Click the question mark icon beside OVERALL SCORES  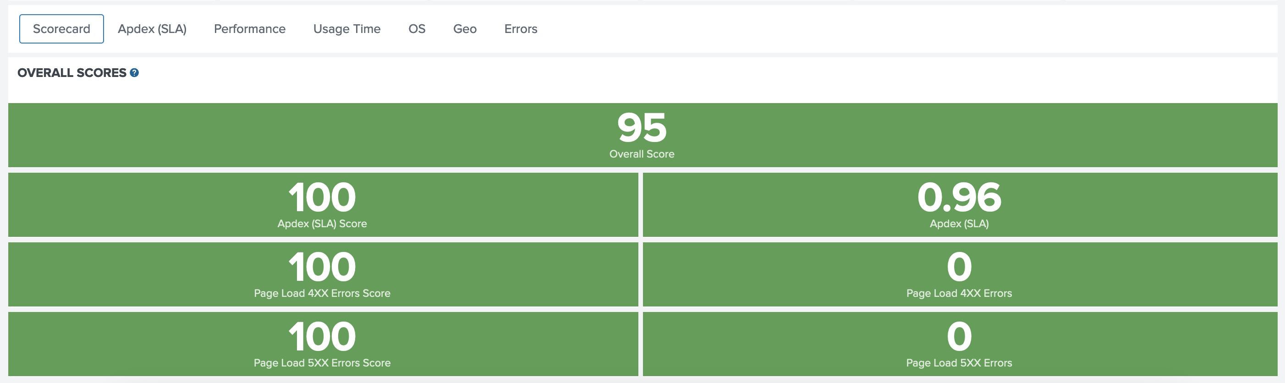(134, 73)
